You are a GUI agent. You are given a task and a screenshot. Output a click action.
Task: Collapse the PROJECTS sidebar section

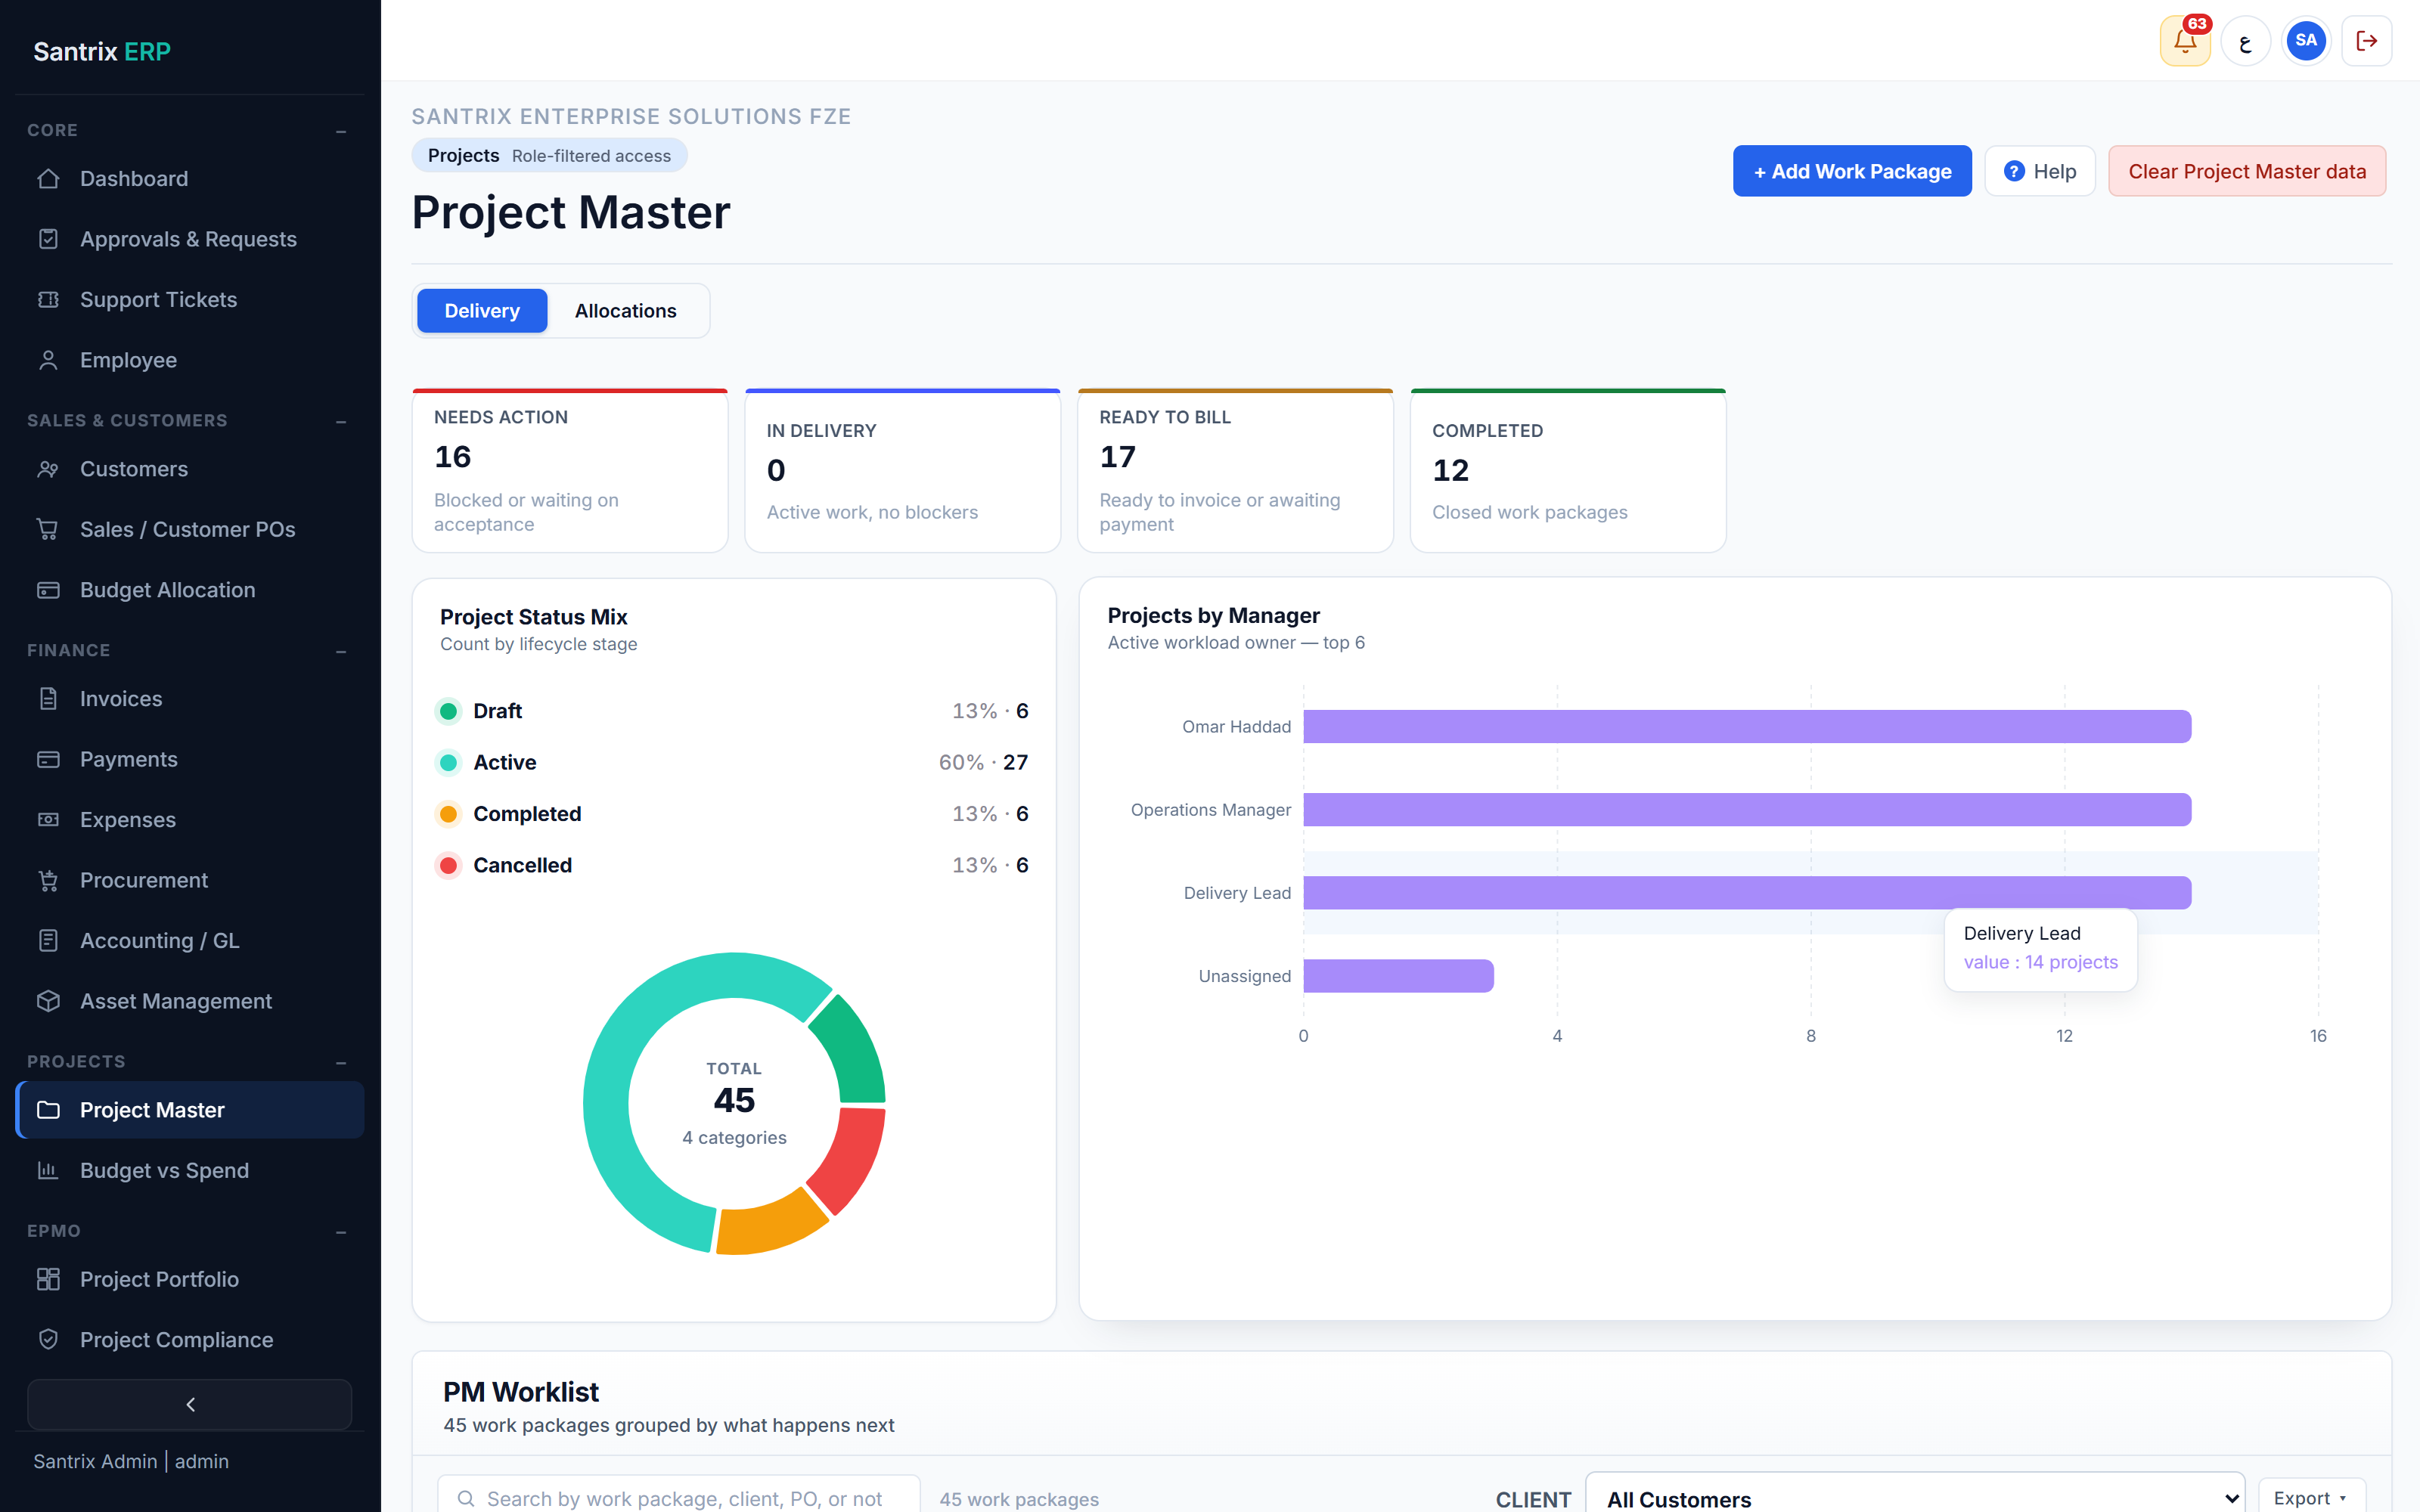tap(341, 1062)
